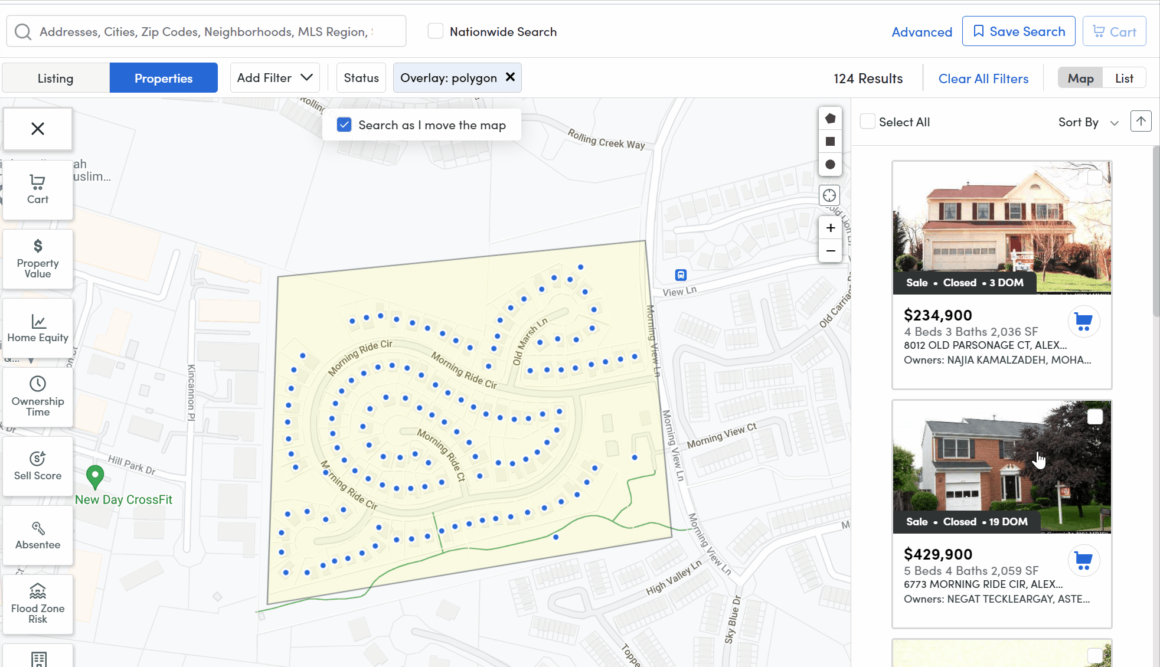Show the Property Value overlay
The width and height of the screenshot is (1160, 667).
tap(38, 259)
